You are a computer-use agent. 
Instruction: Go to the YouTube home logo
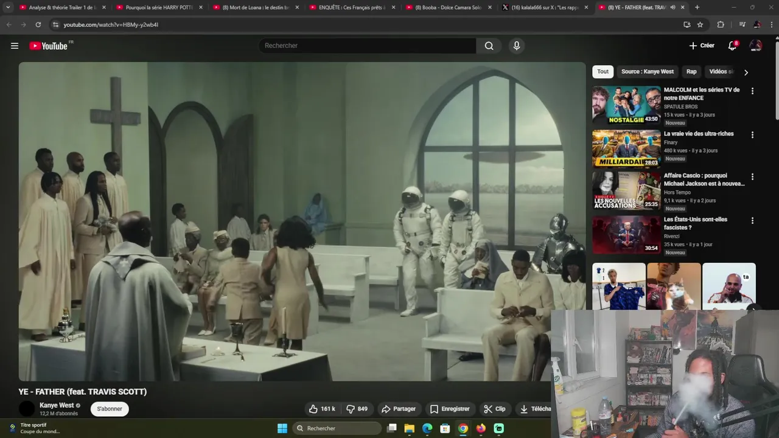point(48,46)
